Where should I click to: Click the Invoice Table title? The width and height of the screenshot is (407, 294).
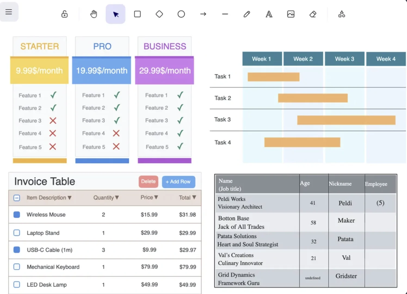tap(45, 182)
